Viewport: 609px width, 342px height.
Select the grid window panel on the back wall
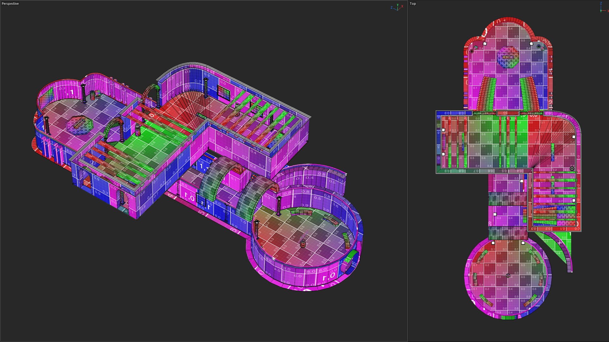coord(224,93)
